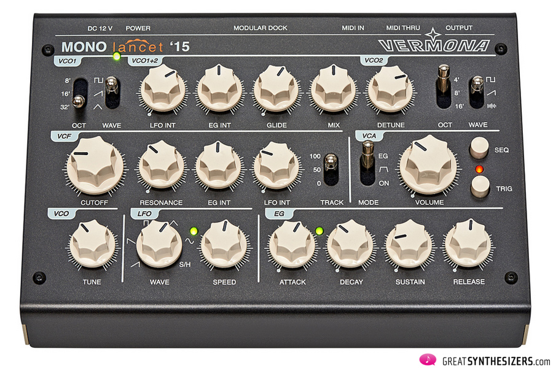Click the EG INT knob under VCO1+2

[x=219, y=90]
